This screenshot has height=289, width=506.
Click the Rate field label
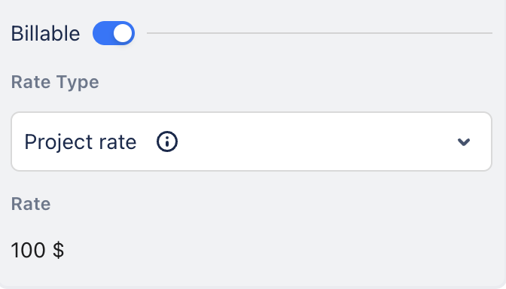[x=31, y=204]
